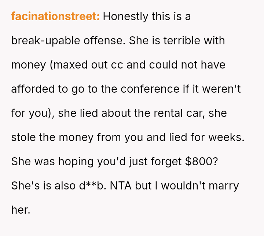Click the censored word 'd**b'
This screenshot has height=236, width=264.
tap(92, 186)
